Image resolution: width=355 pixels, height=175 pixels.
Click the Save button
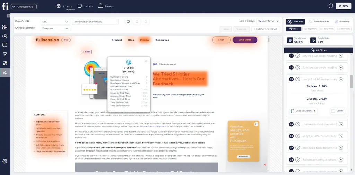coord(225,29)
